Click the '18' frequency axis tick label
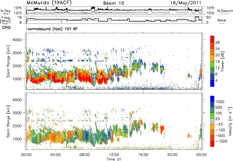 point(19,17)
